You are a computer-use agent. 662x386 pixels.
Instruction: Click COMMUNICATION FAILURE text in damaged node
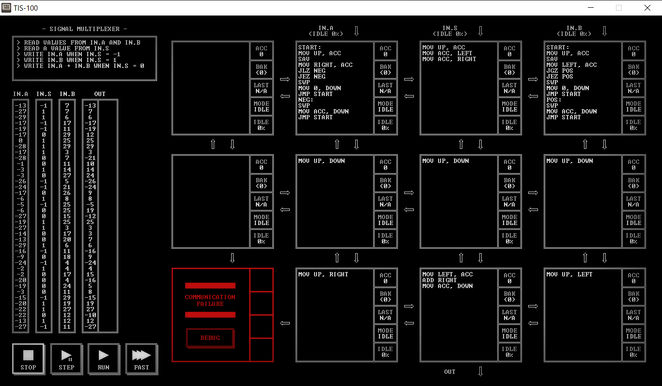(x=210, y=300)
